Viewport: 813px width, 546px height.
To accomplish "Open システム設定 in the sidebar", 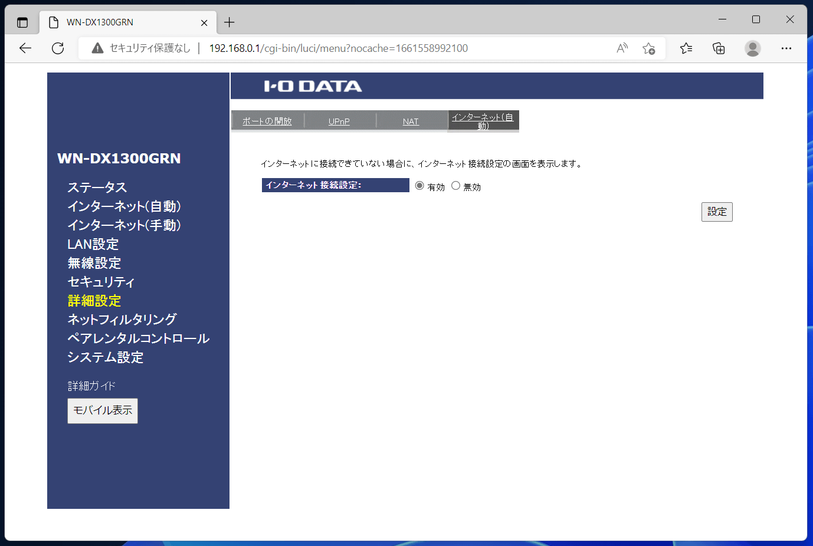I will (106, 357).
